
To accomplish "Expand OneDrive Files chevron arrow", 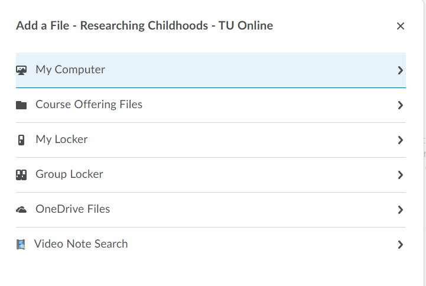I will tap(400, 210).
